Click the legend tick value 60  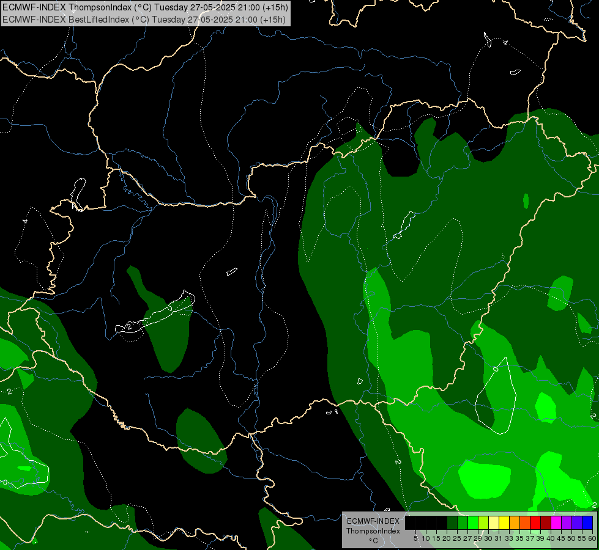(592, 538)
